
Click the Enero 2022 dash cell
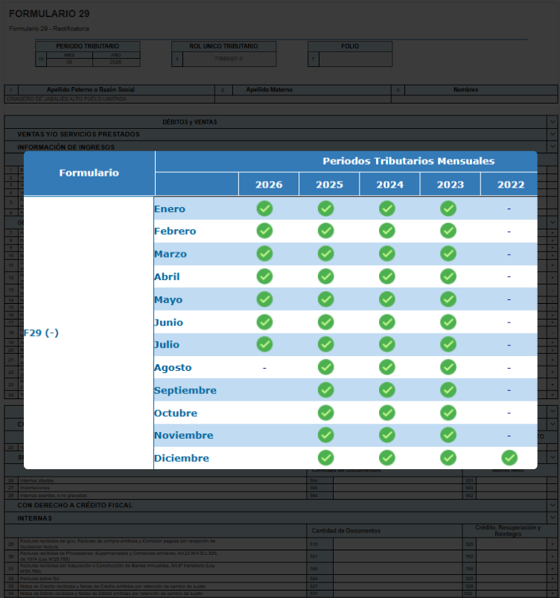[509, 209]
